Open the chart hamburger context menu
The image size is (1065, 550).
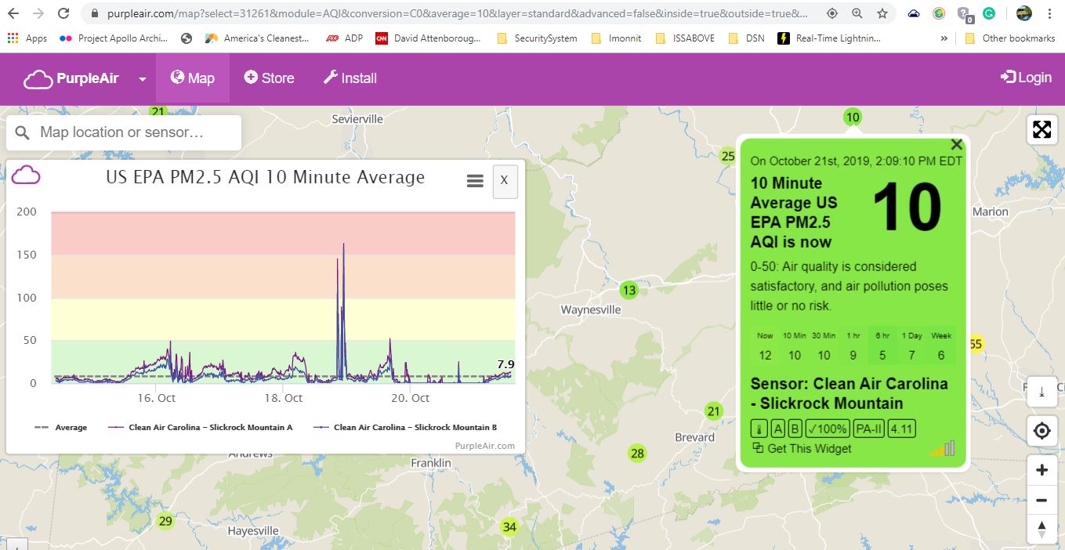point(474,181)
